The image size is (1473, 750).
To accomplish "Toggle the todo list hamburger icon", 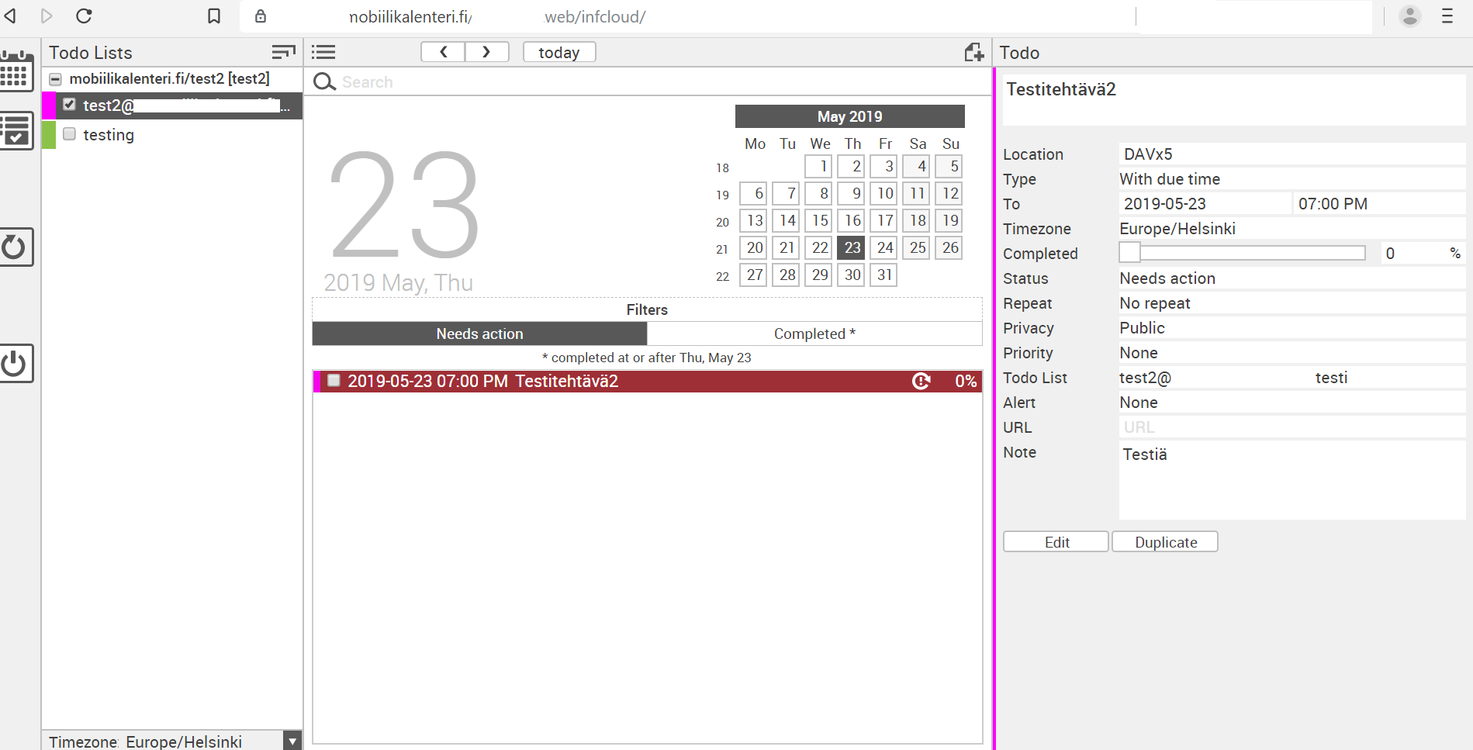I will coord(323,52).
